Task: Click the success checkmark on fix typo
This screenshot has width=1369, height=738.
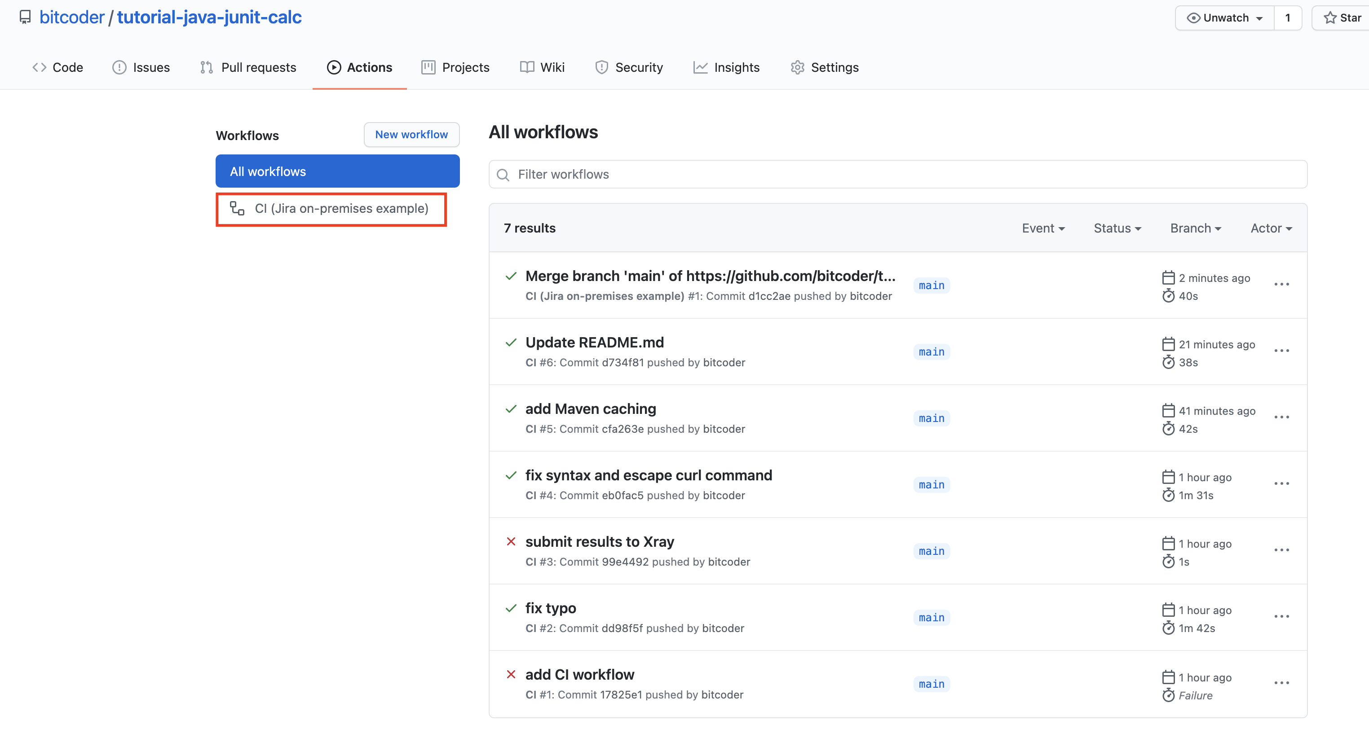Action: pos(511,608)
